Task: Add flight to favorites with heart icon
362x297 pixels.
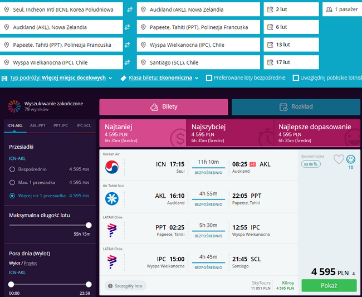Action: click(339, 159)
